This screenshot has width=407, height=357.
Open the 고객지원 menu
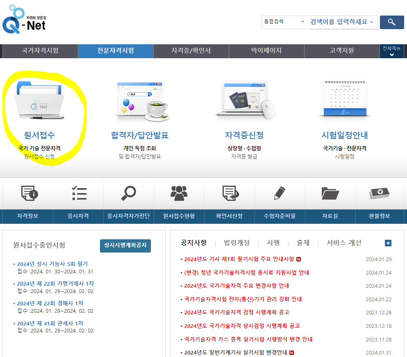tap(341, 51)
